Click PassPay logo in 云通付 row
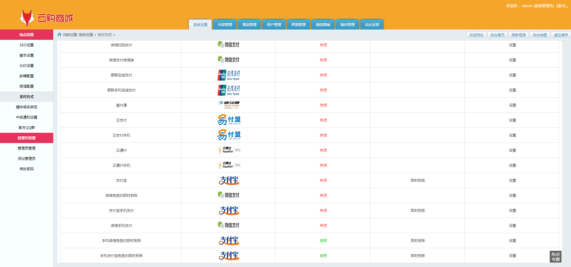Image resolution: width=571 pixels, height=267 pixels. coord(228,150)
